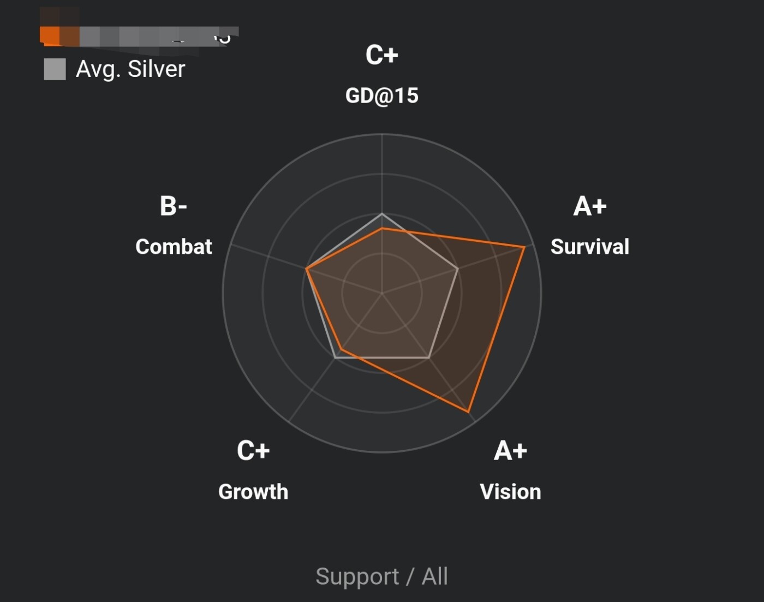The height and width of the screenshot is (602, 764).
Task: Click the gray Avg. Silver GD@15 vertex
Action: (x=382, y=214)
